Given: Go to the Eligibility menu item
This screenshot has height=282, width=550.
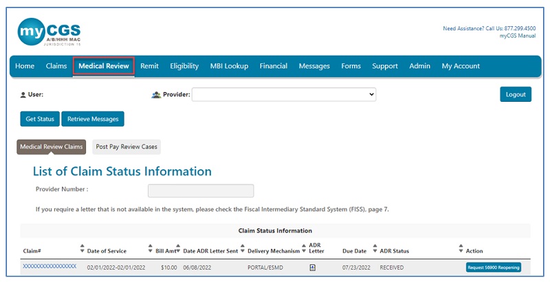Looking at the screenshot, I should point(184,66).
